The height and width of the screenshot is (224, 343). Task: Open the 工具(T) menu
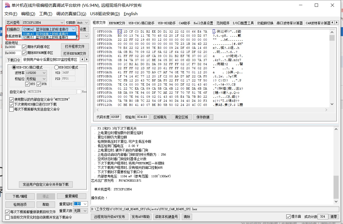[46, 14]
